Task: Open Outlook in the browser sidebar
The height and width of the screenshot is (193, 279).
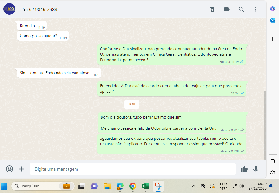Action: (x=272, y=20)
